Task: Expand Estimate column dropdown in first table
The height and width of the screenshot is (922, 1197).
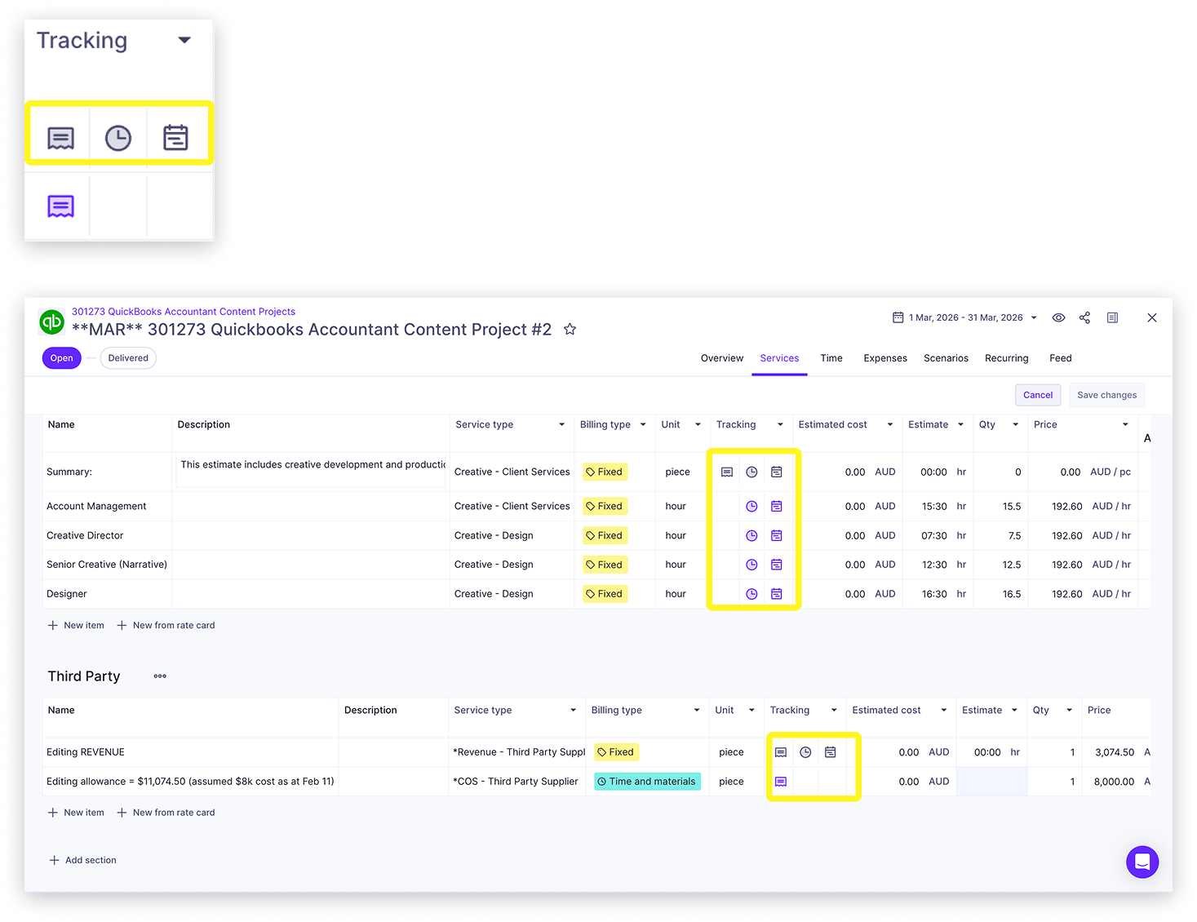Action: (960, 425)
